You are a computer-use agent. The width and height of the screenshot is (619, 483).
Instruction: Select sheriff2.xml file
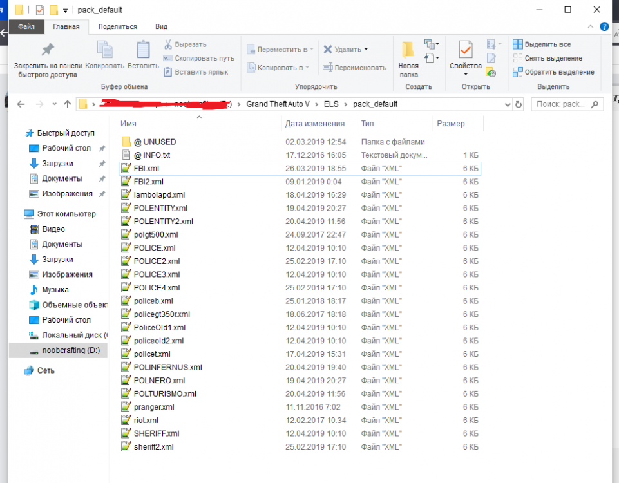coord(153,447)
